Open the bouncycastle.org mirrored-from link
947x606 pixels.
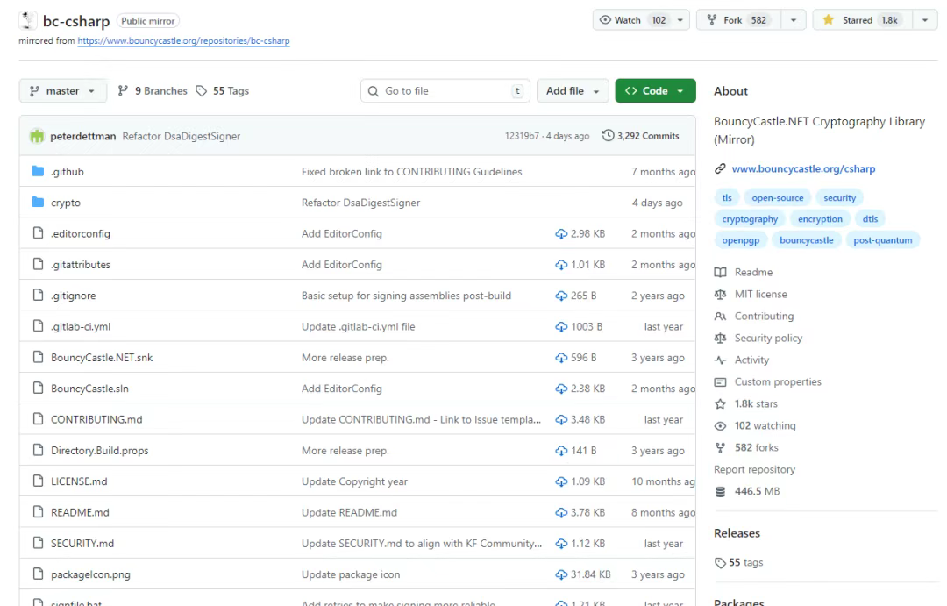point(183,41)
